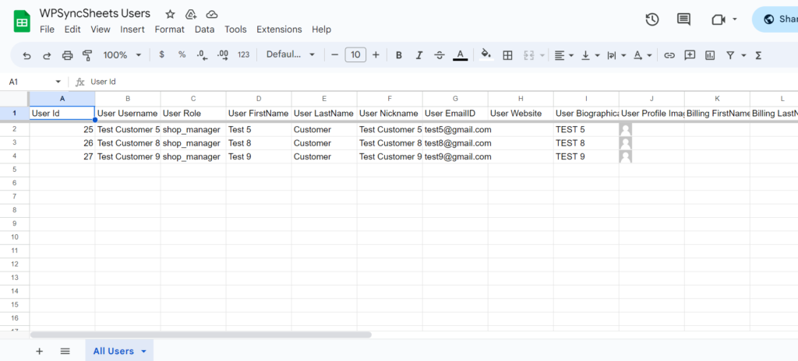This screenshot has height=361, width=798.
Task: Expand Meet call options arrow
Action: point(734,19)
